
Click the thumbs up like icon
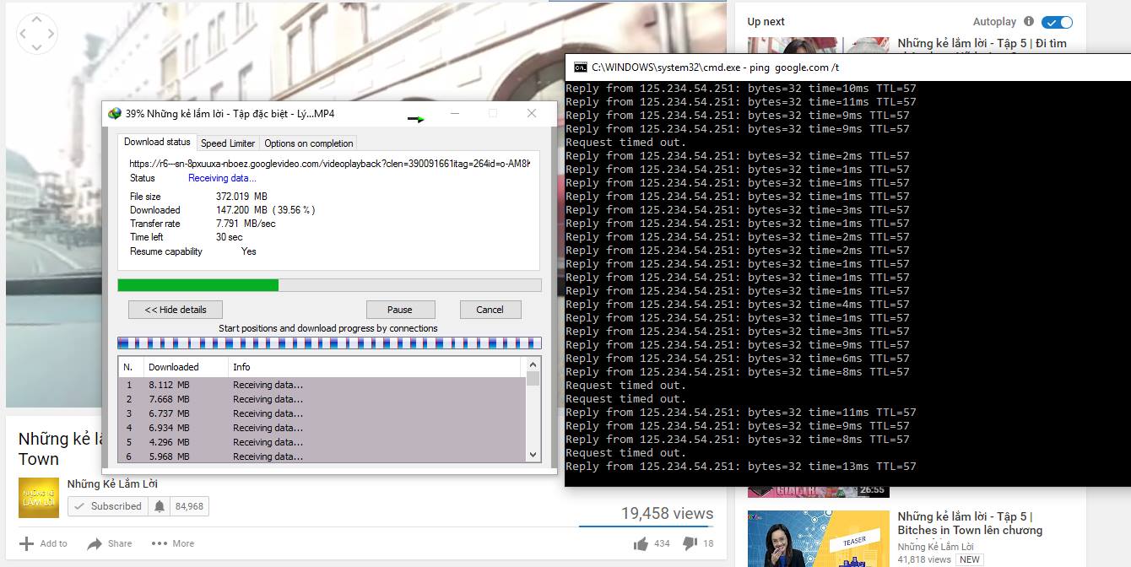point(641,543)
